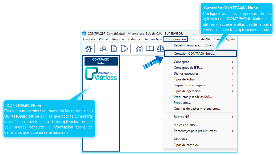Click the Conceptos menu label
The width and height of the screenshot is (276, 155).
click(182, 62)
